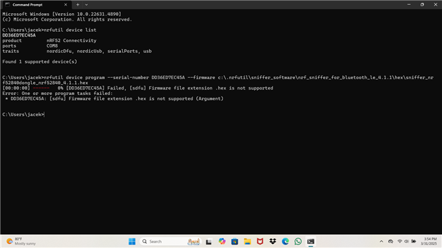Screen dimensions: 442x248
Task: Open WhatsApp from the taskbar
Action: [298, 241]
